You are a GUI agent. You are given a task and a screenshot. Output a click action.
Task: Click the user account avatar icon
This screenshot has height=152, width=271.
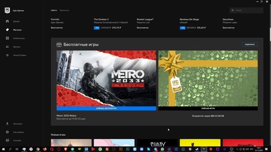[7, 141]
